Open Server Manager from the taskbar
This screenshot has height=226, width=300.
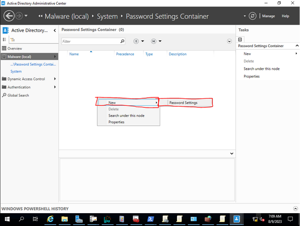pos(78,219)
